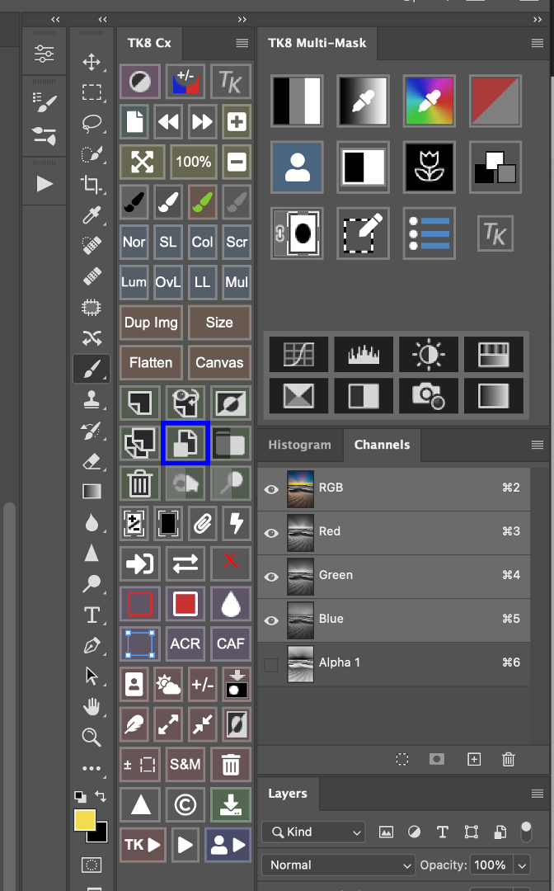Hide the Green channel eye icon
This screenshot has height=891, width=554.
coord(271,577)
